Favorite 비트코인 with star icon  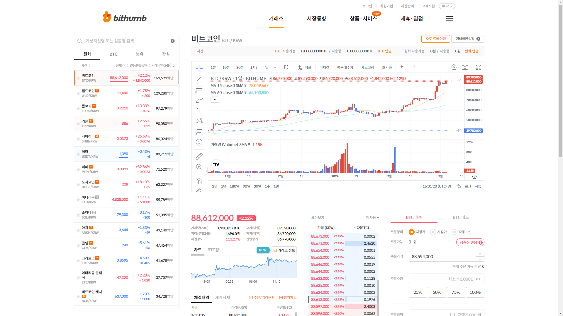coord(78,78)
